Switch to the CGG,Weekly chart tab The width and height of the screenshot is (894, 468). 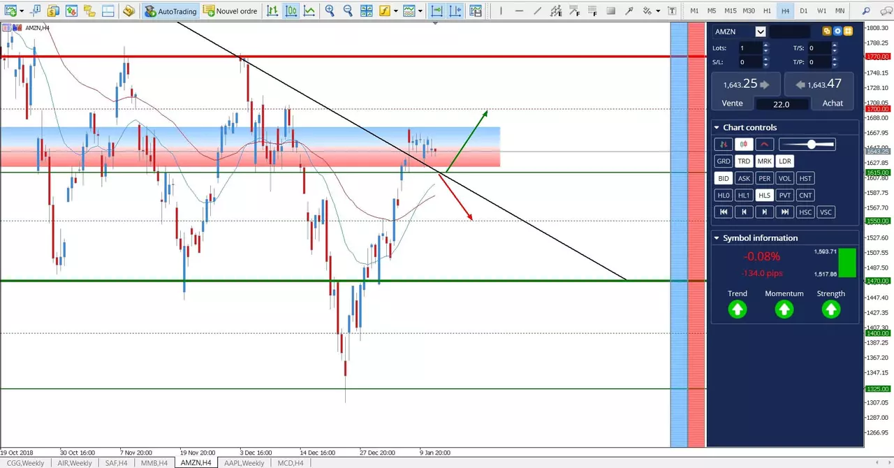tap(24, 462)
